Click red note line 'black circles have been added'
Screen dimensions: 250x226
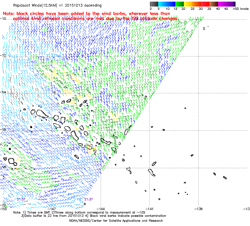(x=87, y=13)
